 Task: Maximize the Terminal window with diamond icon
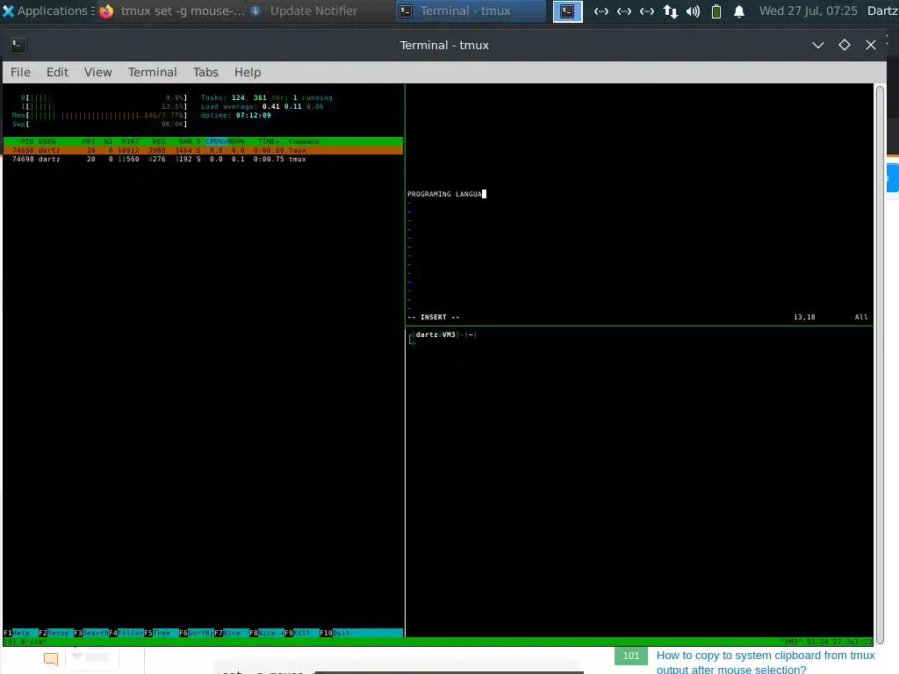(845, 45)
